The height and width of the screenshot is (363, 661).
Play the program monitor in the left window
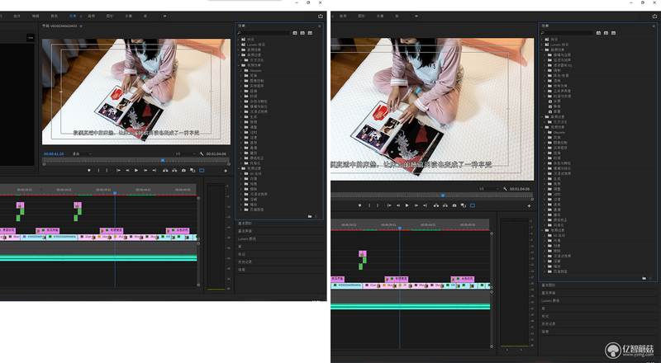tap(136, 171)
